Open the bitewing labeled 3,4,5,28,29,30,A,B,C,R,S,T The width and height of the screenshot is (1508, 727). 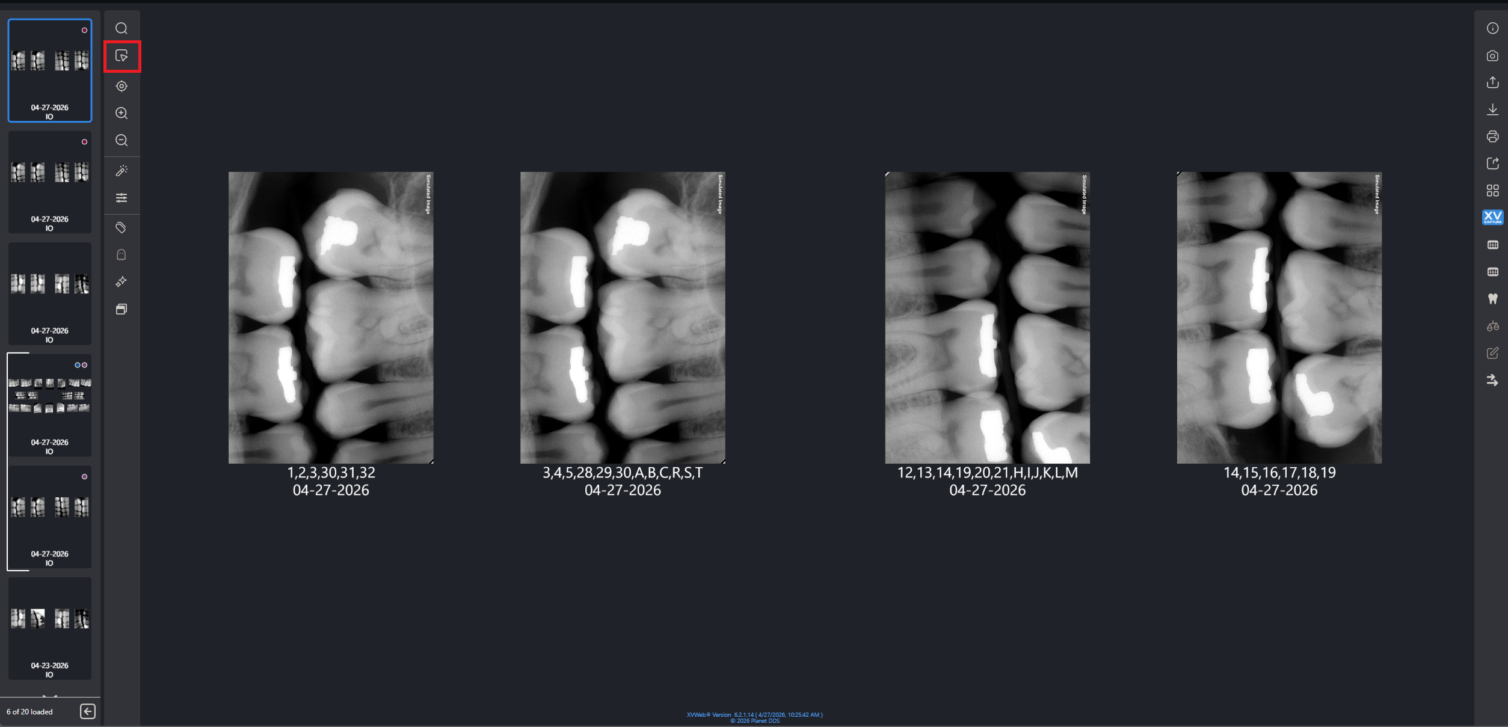click(623, 317)
